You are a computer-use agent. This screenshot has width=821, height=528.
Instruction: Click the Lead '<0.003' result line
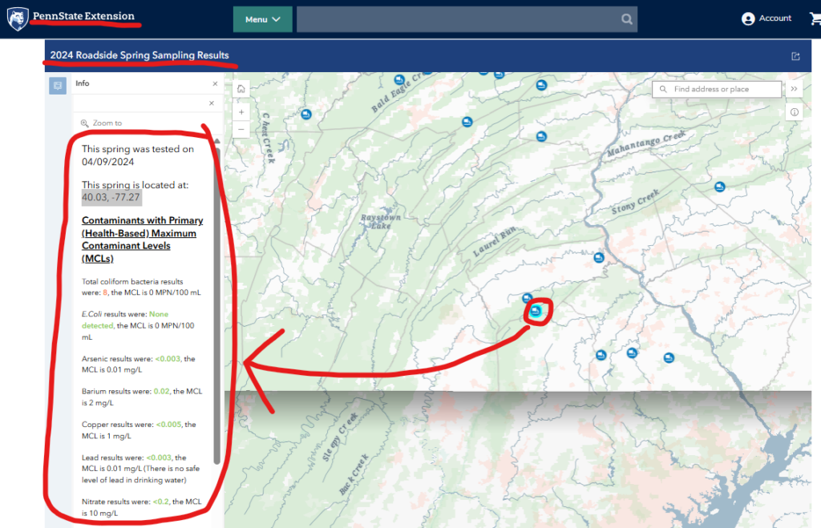pyautogui.click(x=140, y=469)
